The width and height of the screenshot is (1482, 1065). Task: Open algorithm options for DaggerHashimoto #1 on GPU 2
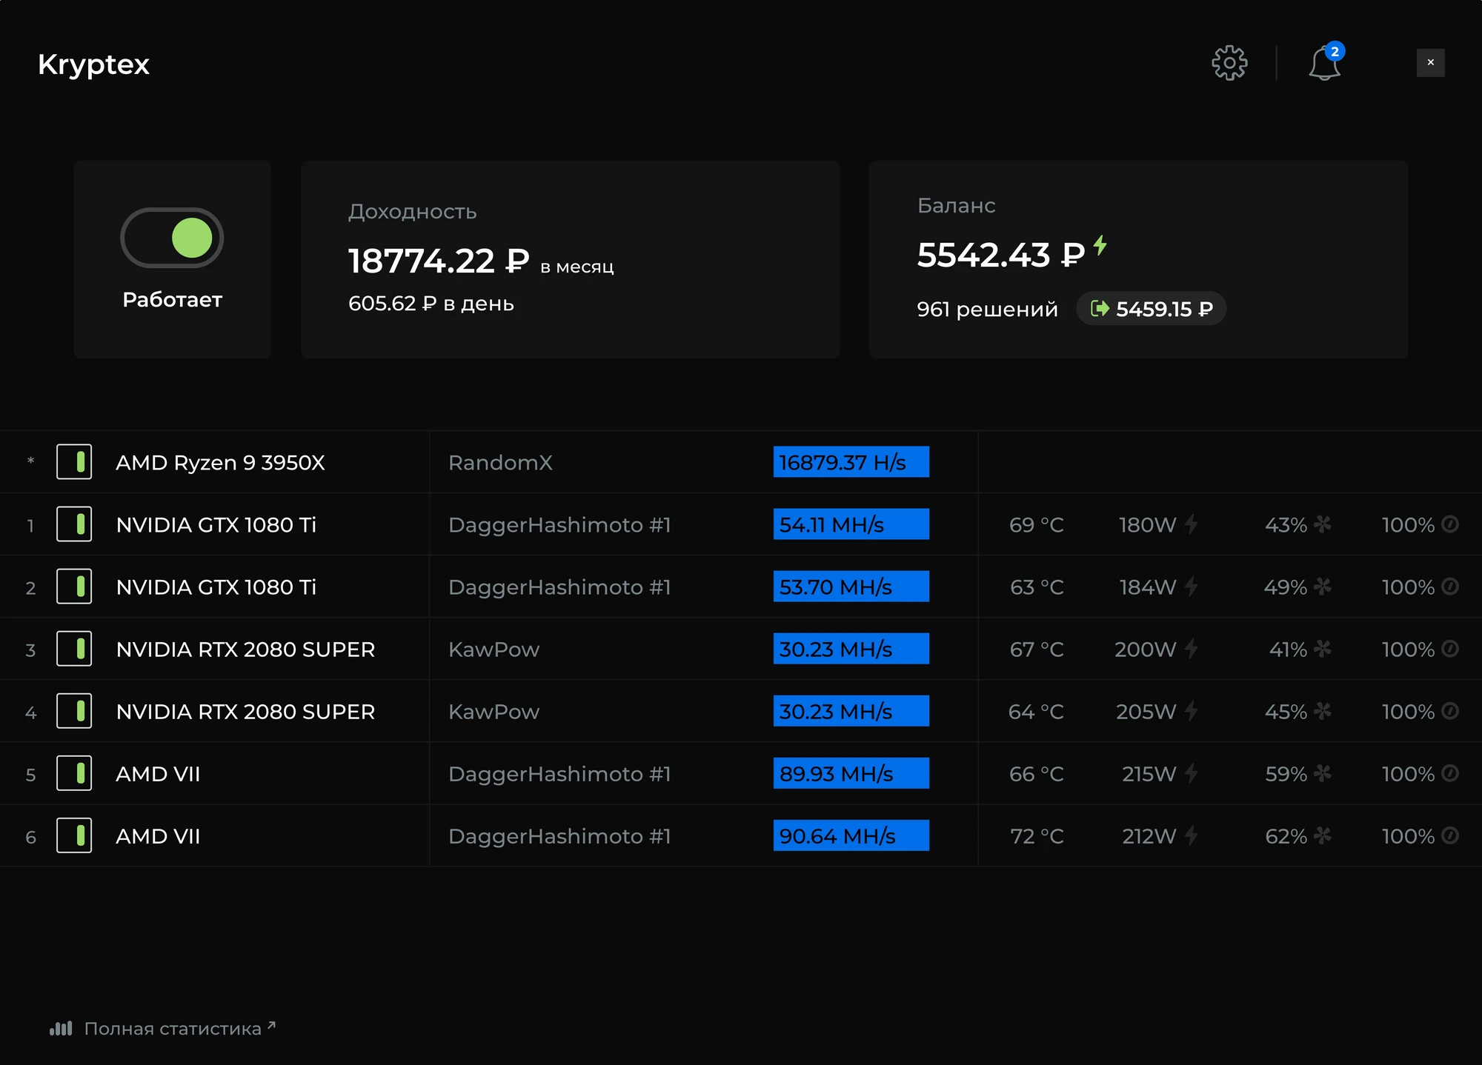(x=559, y=587)
